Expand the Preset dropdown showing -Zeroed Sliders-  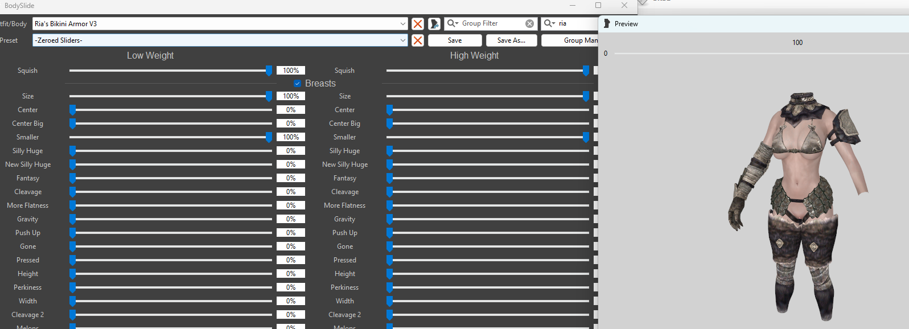tap(403, 40)
